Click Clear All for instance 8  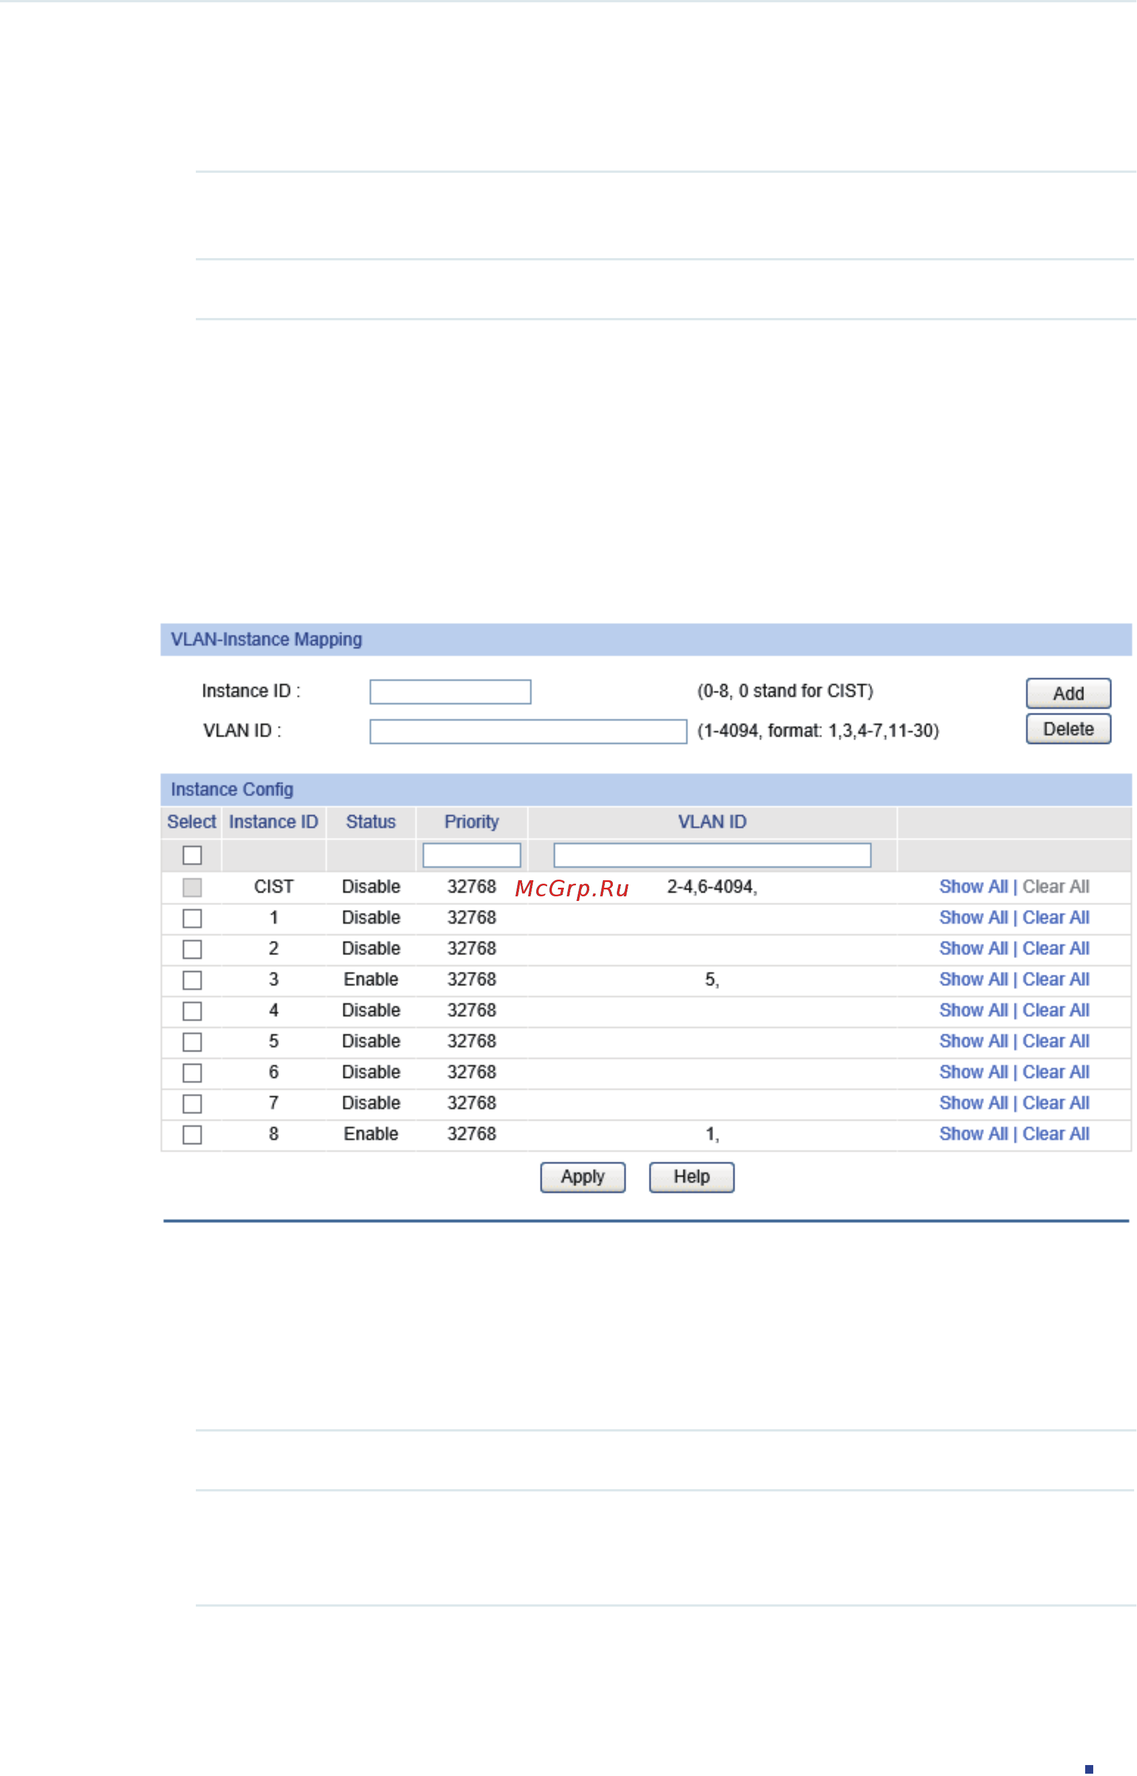tap(1056, 1135)
